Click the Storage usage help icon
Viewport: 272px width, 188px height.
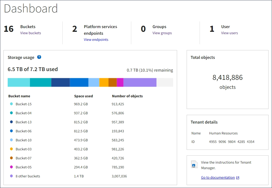pos(39,57)
